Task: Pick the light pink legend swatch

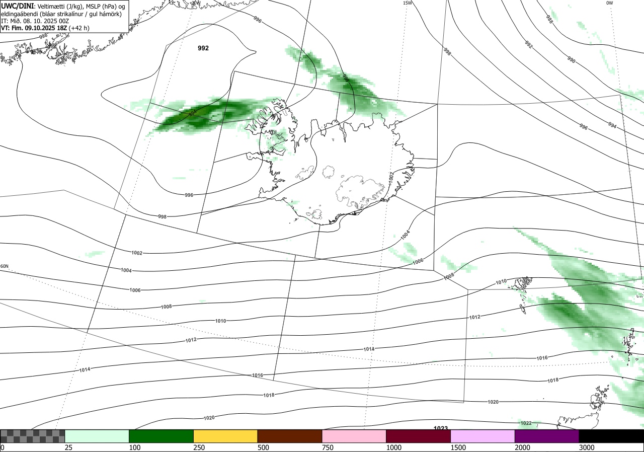Action: pos(354,436)
